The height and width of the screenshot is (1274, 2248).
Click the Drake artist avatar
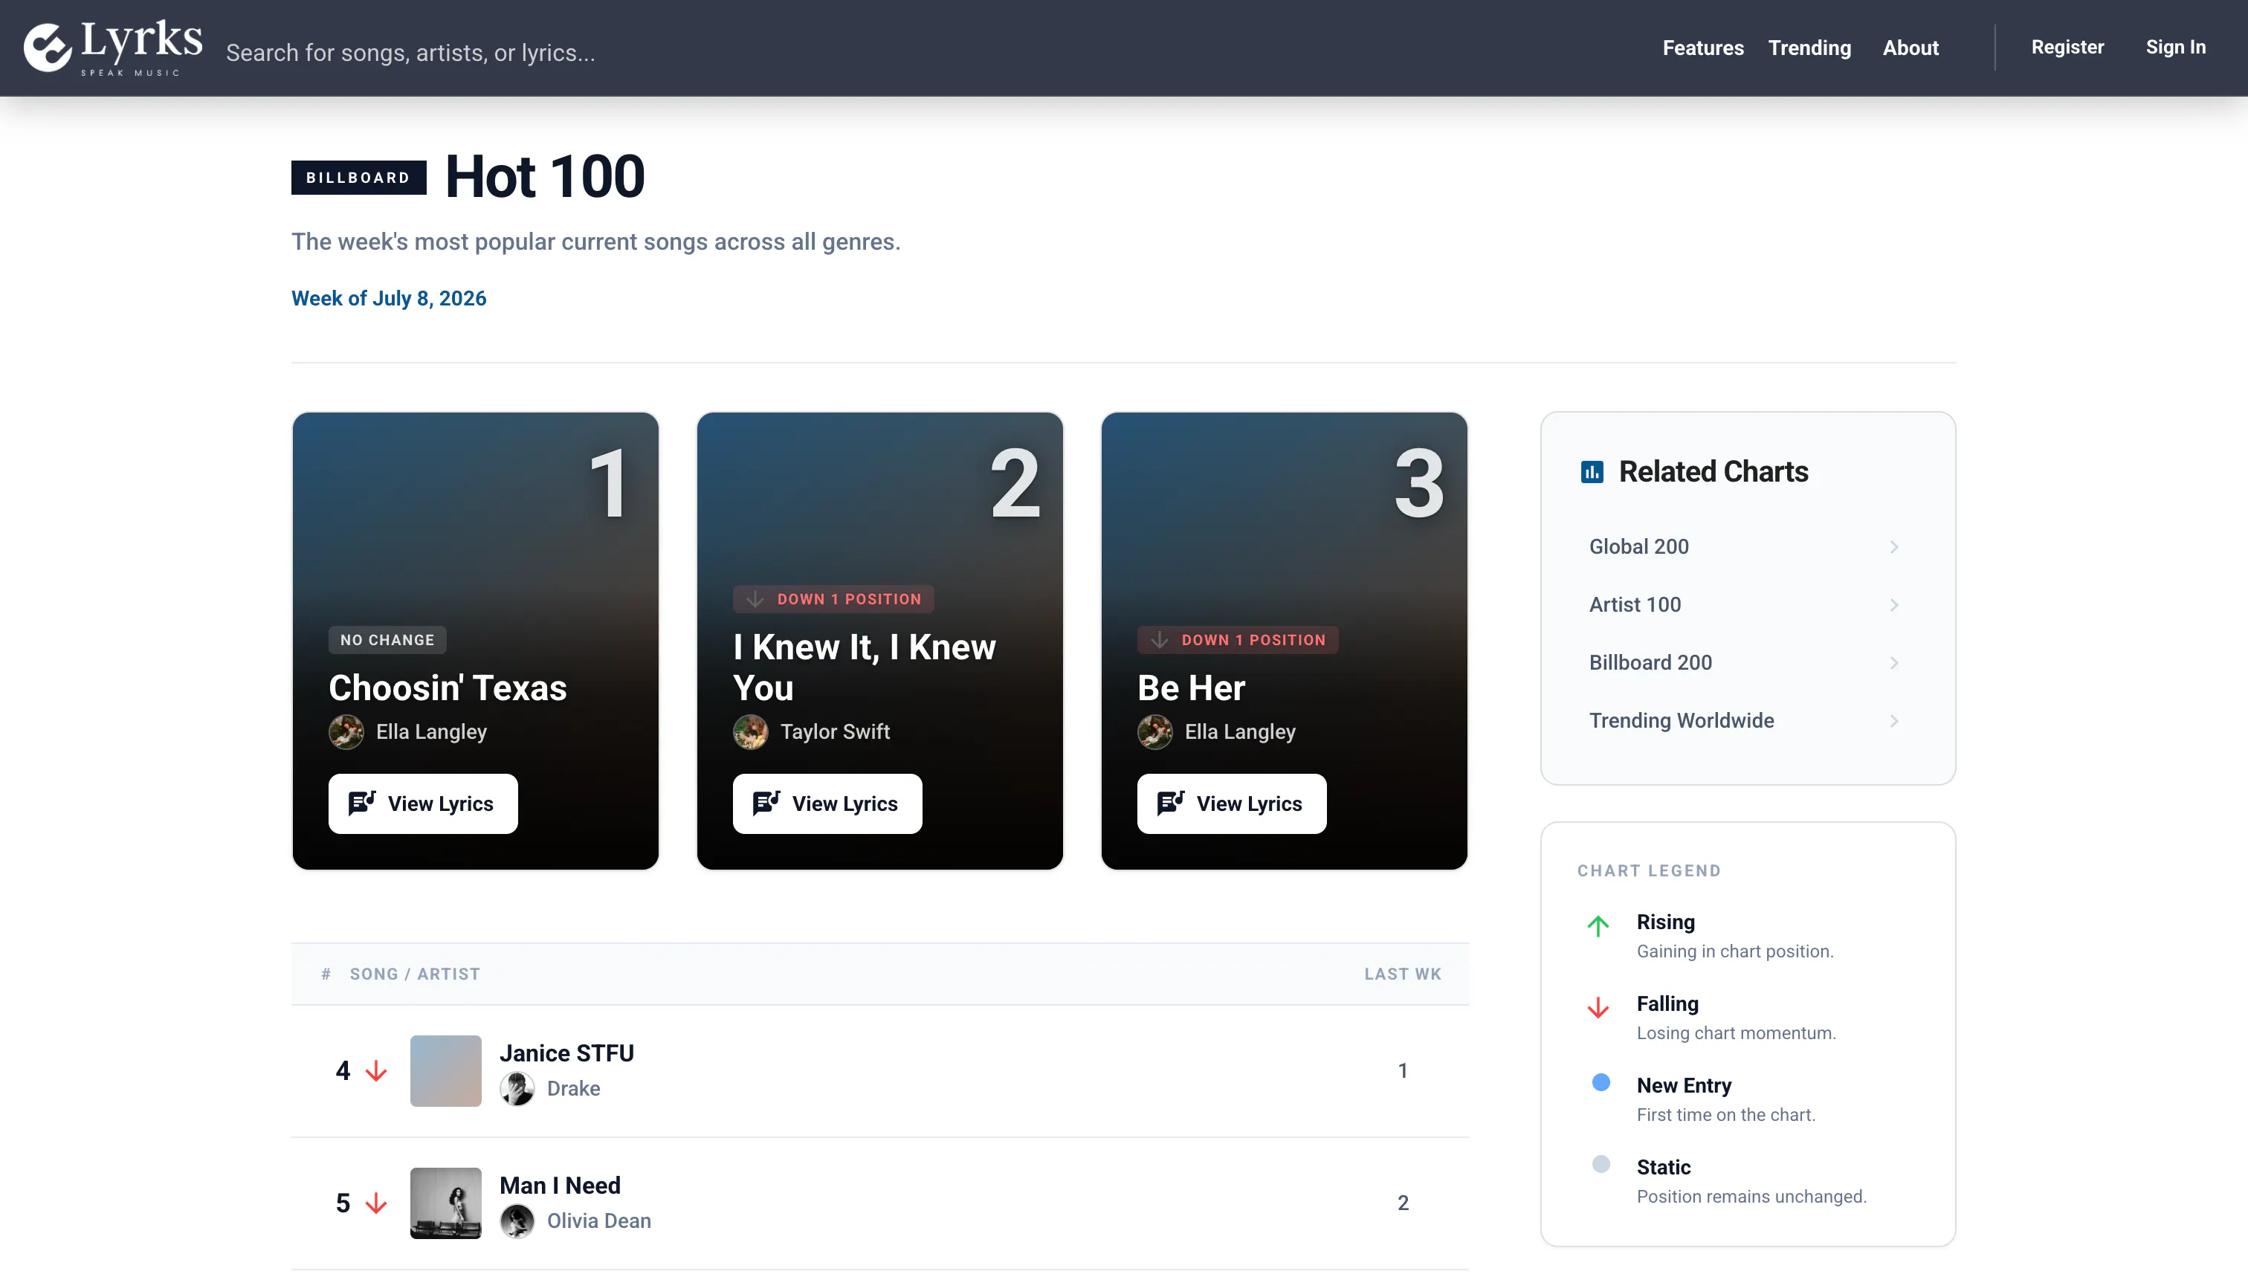pos(517,1090)
